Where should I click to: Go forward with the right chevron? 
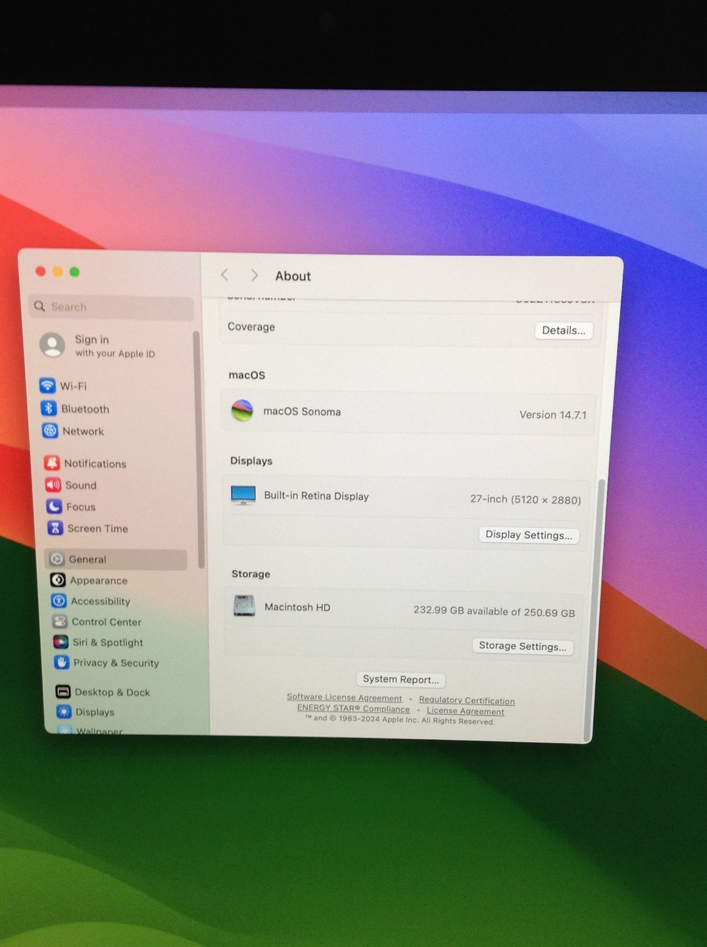tap(254, 275)
